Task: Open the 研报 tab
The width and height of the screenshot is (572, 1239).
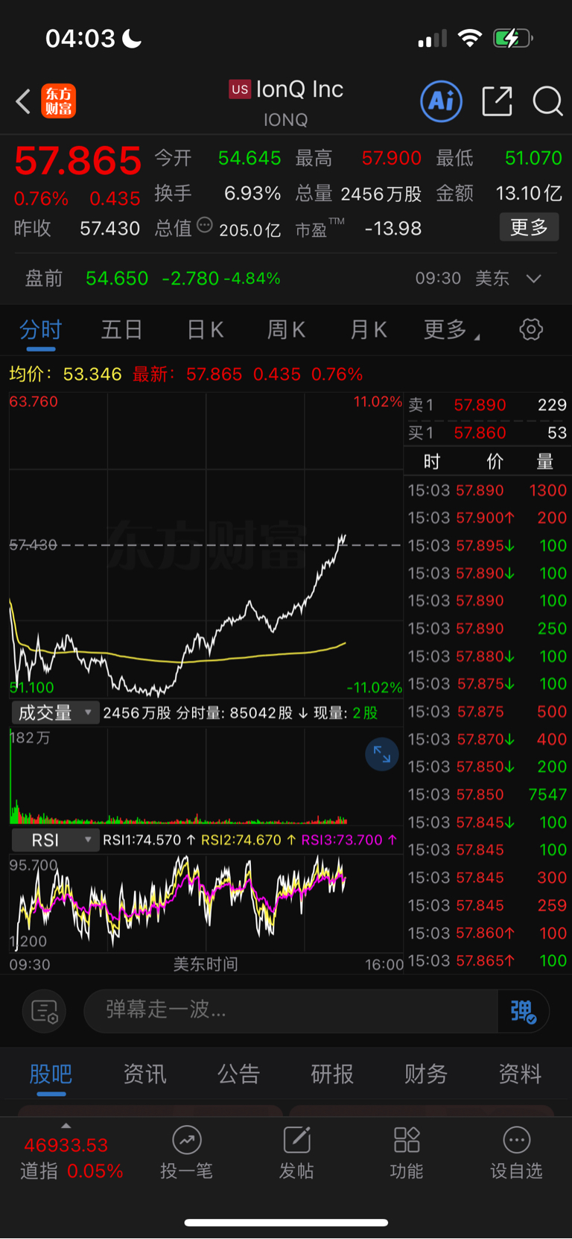Action: click(332, 1074)
